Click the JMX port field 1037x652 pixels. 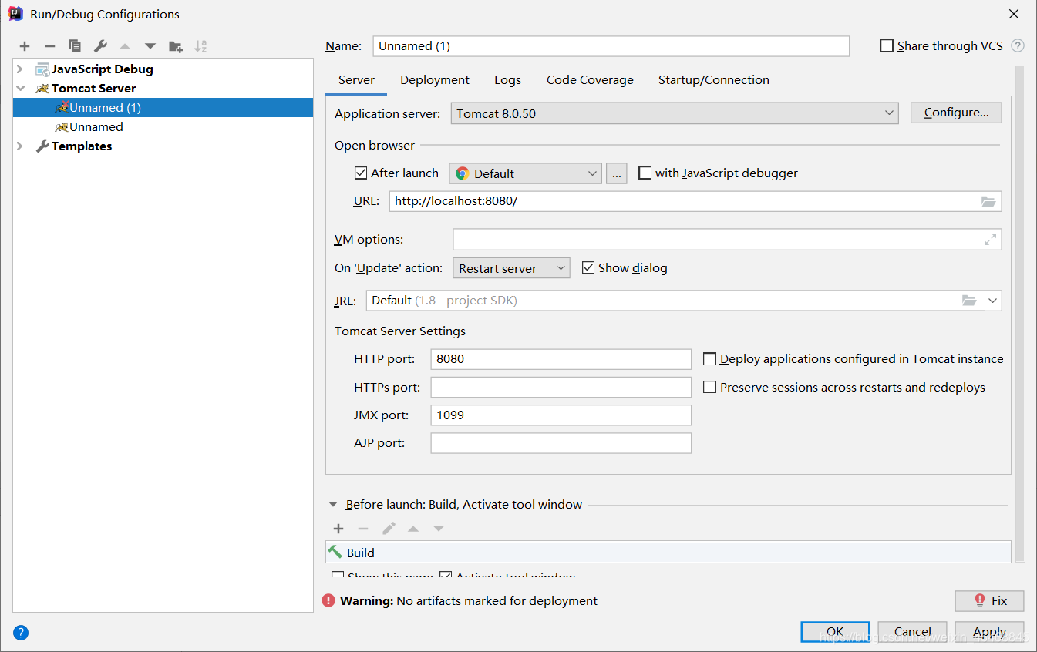561,415
